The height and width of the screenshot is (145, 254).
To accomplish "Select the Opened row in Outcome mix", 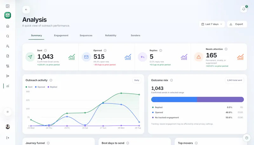I will 197,112.
